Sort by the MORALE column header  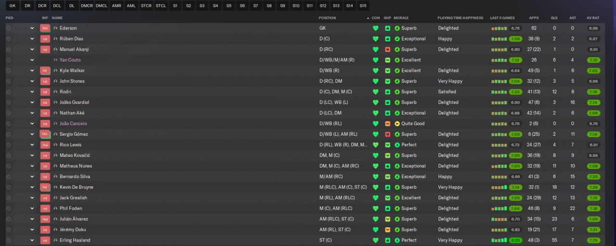click(x=401, y=18)
